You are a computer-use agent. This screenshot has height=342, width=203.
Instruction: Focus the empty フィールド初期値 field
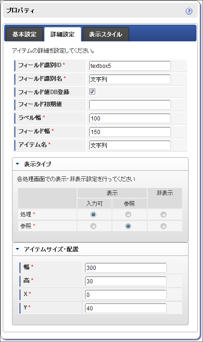[x=130, y=105]
